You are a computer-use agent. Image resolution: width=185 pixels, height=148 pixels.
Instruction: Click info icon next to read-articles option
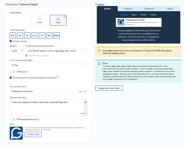point(58,77)
